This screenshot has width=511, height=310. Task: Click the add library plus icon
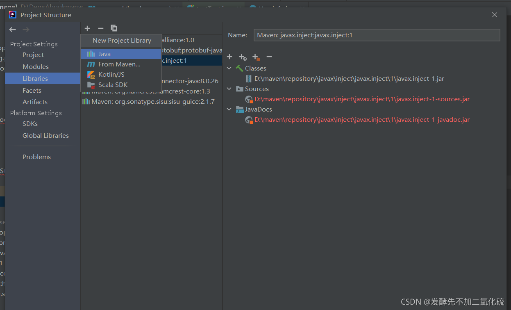click(x=87, y=28)
